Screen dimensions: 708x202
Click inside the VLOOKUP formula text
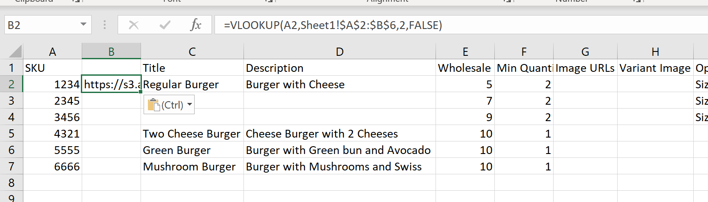[x=333, y=25]
